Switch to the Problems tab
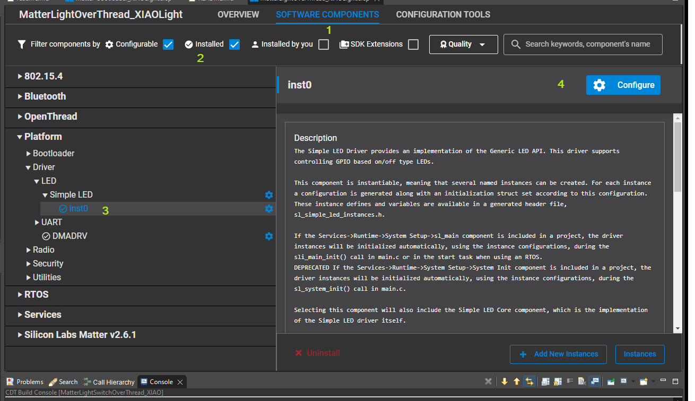 (x=25, y=382)
